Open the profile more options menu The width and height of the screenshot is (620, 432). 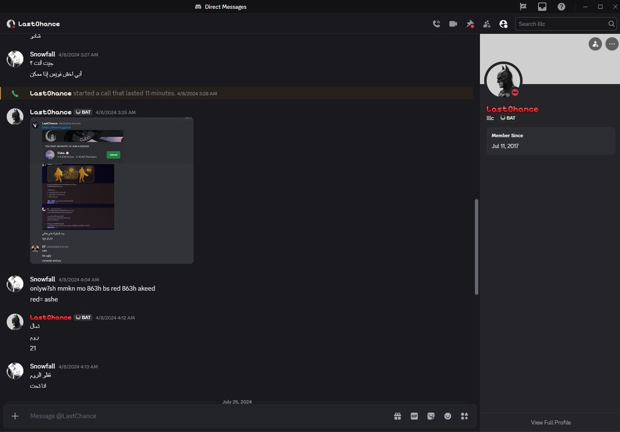pyautogui.click(x=612, y=44)
